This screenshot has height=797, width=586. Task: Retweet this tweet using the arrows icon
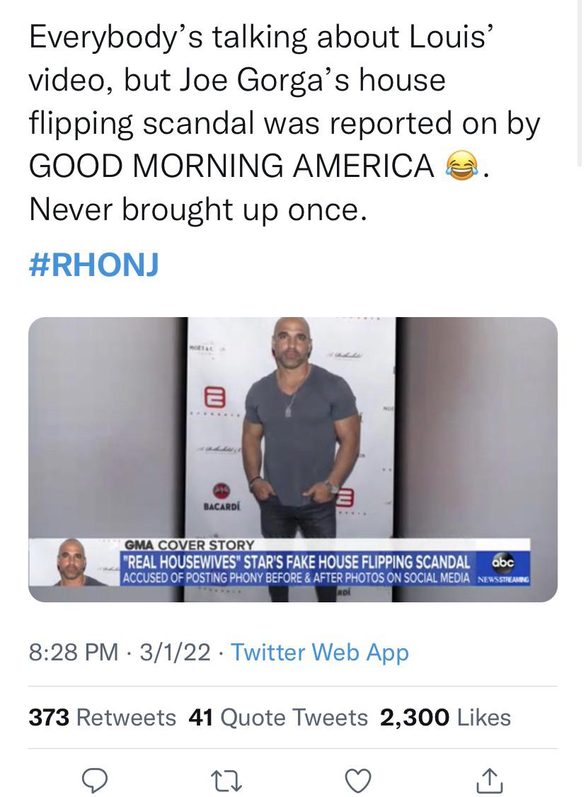coord(226,780)
